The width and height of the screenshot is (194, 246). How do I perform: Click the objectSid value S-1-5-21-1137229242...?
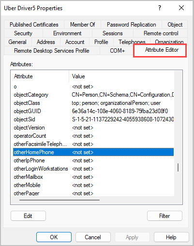pos(123,119)
